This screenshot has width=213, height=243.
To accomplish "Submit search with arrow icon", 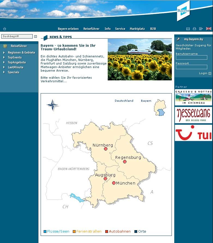I will [x=35, y=36].
